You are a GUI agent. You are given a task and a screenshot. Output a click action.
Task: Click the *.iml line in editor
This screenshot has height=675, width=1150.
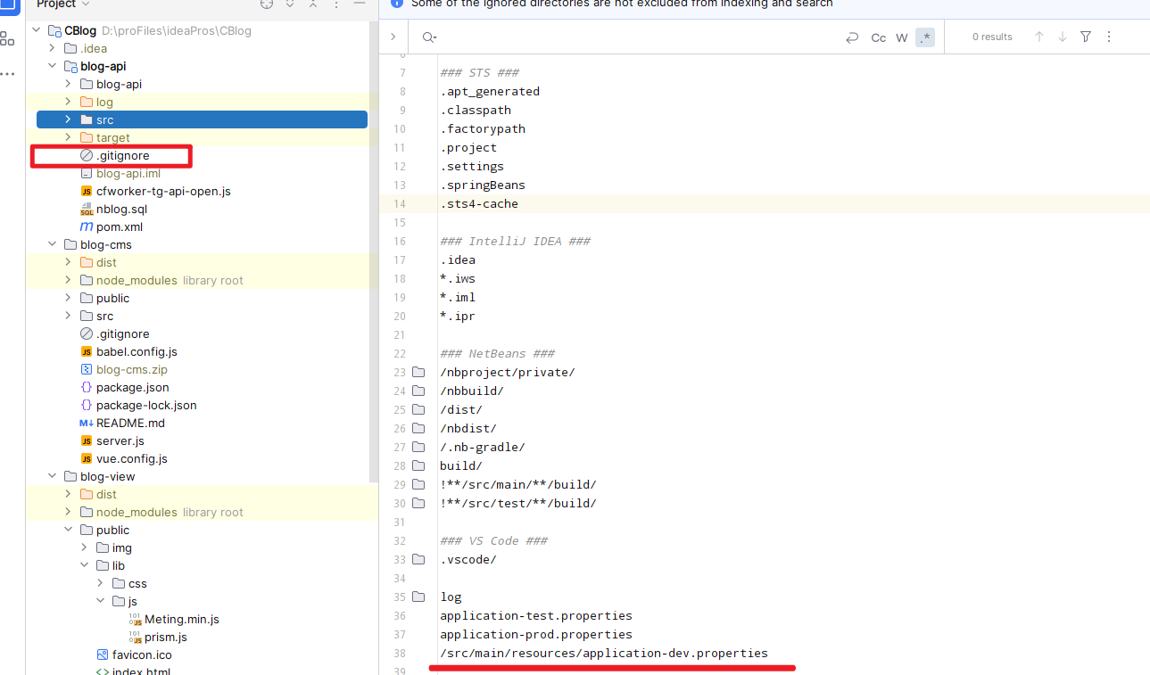tap(458, 297)
